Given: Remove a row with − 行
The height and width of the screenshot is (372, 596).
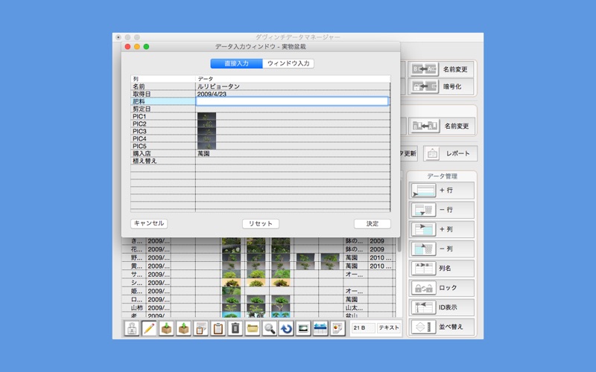Looking at the screenshot, I should (x=442, y=210).
